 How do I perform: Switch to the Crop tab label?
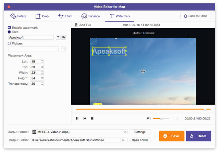coord(45,16)
